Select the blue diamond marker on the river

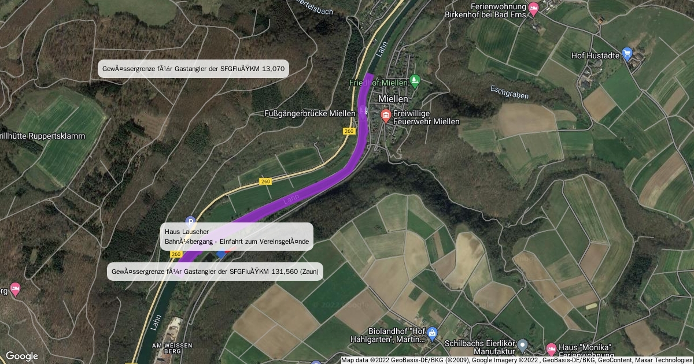click(x=221, y=254)
